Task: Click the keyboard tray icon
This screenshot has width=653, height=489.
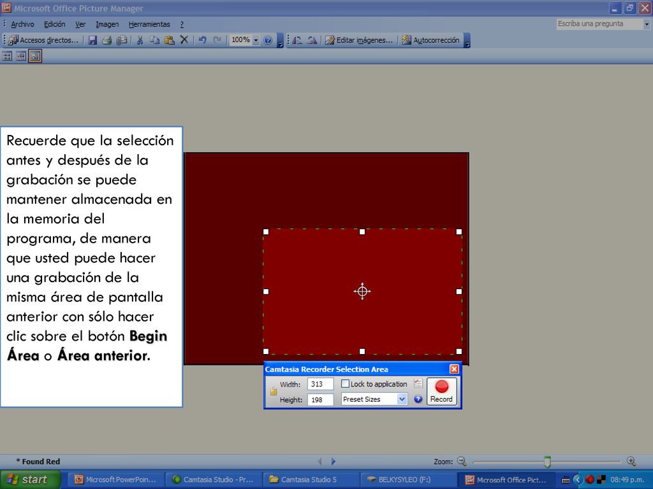Action: point(565,480)
